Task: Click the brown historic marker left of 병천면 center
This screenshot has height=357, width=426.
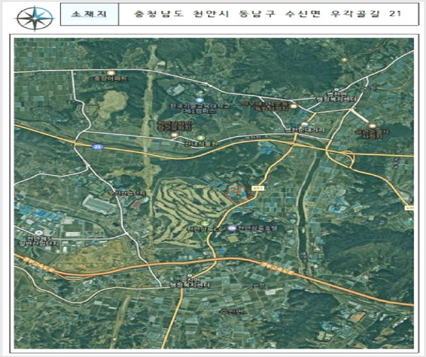Action: pos(293,106)
